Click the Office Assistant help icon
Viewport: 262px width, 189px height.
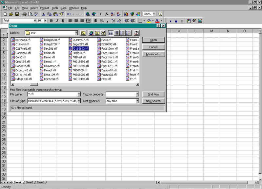tap(160, 14)
